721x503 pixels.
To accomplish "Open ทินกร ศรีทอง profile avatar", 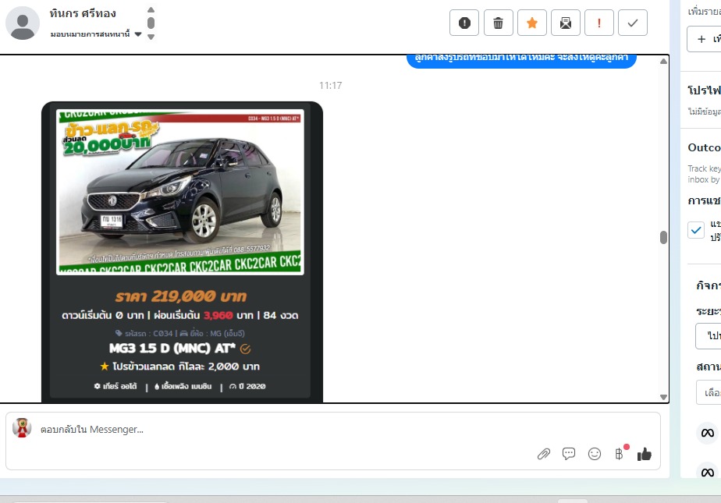I will (x=23, y=23).
